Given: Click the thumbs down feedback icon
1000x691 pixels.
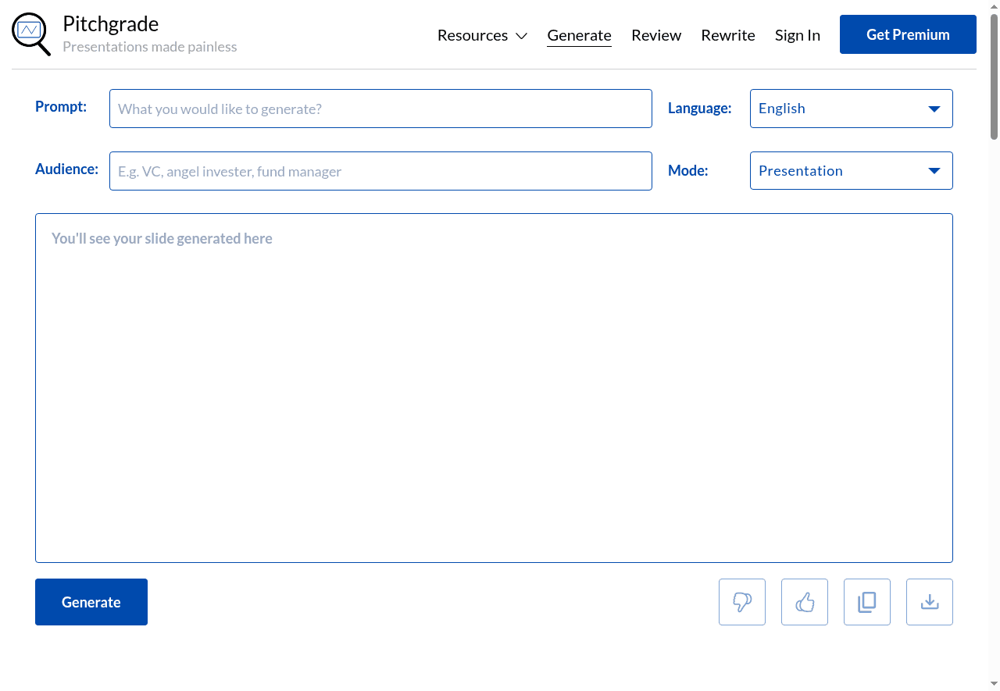Looking at the screenshot, I should [742, 602].
